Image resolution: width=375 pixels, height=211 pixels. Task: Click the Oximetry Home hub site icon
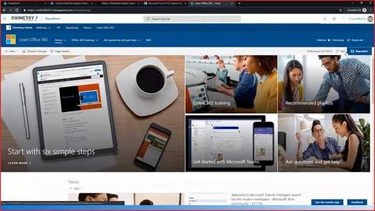click(9, 28)
